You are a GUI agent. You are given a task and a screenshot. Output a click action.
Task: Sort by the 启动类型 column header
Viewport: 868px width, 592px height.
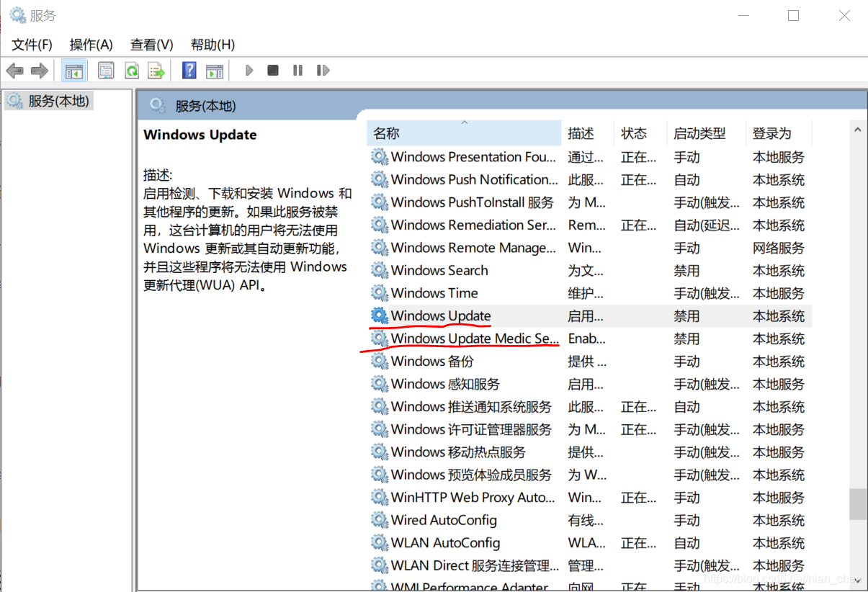pos(705,133)
